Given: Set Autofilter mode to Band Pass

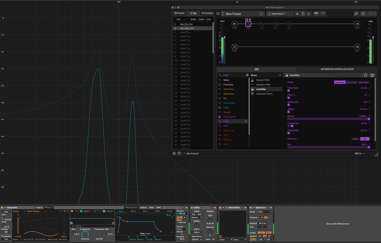Looking at the screenshot, I should click(352, 82).
